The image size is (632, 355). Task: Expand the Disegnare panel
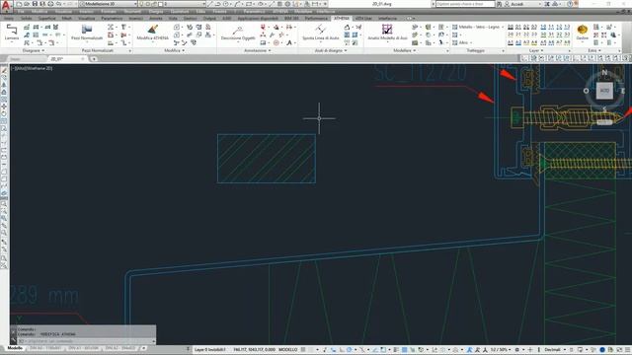click(x=34, y=50)
